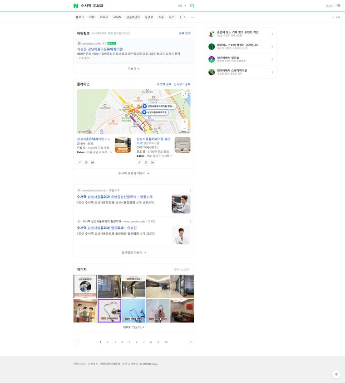
Task: Click directions icon under first place listing
Action: pyautogui.click(x=79, y=162)
